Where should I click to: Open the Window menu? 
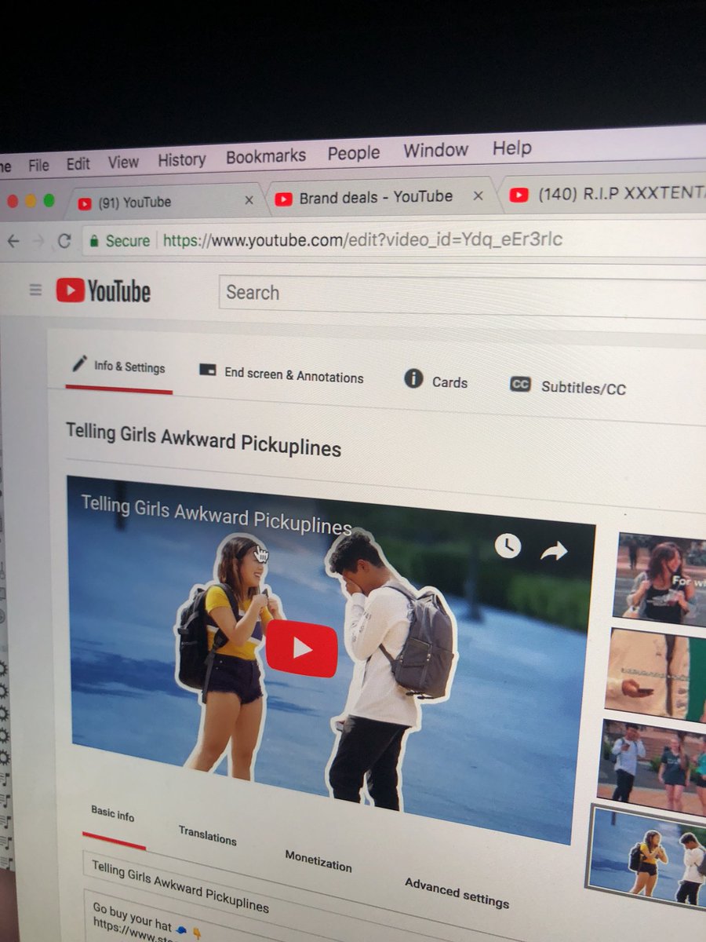[435, 150]
